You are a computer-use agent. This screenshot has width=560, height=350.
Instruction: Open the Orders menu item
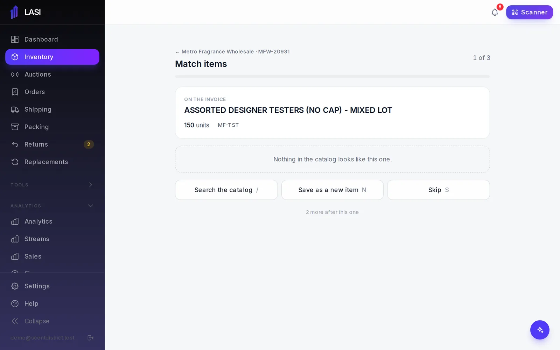point(52,92)
